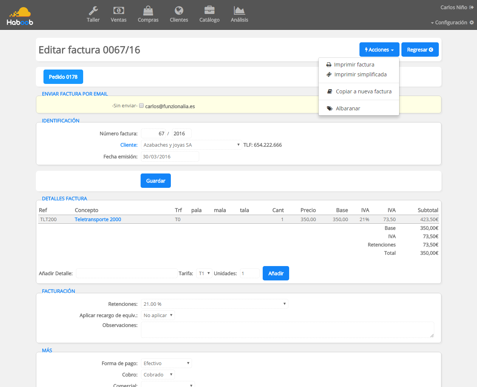Image resolution: width=477 pixels, height=387 pixels.
Task: Click the Total amount 350,00€
Action: pyautogui.click(x=429, y=253)
